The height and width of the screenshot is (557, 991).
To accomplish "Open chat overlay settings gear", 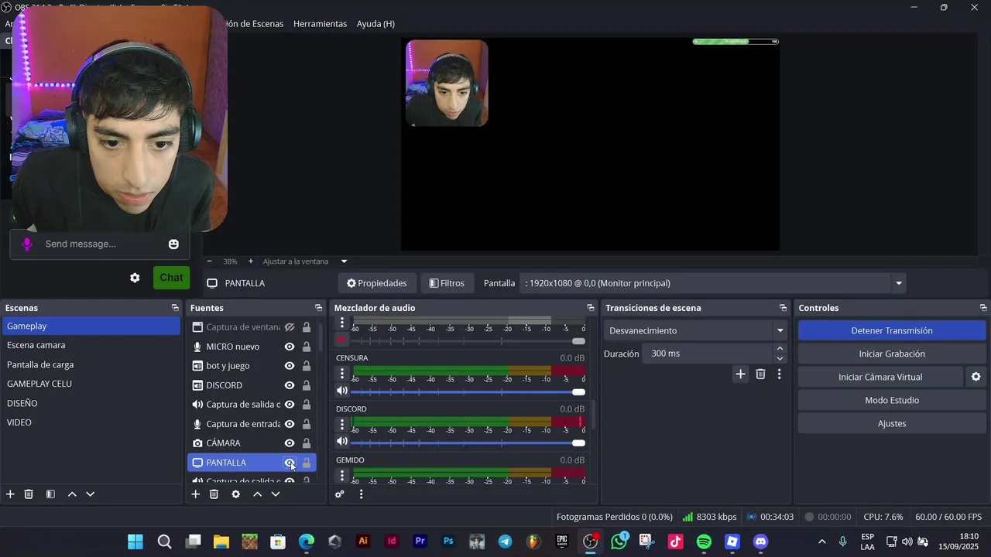I will (135, 278).
